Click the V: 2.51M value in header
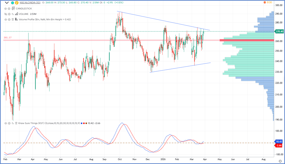285x164 pixels. [94, 2]
